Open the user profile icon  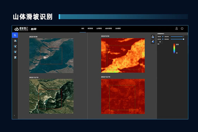[x=177, y=29]
